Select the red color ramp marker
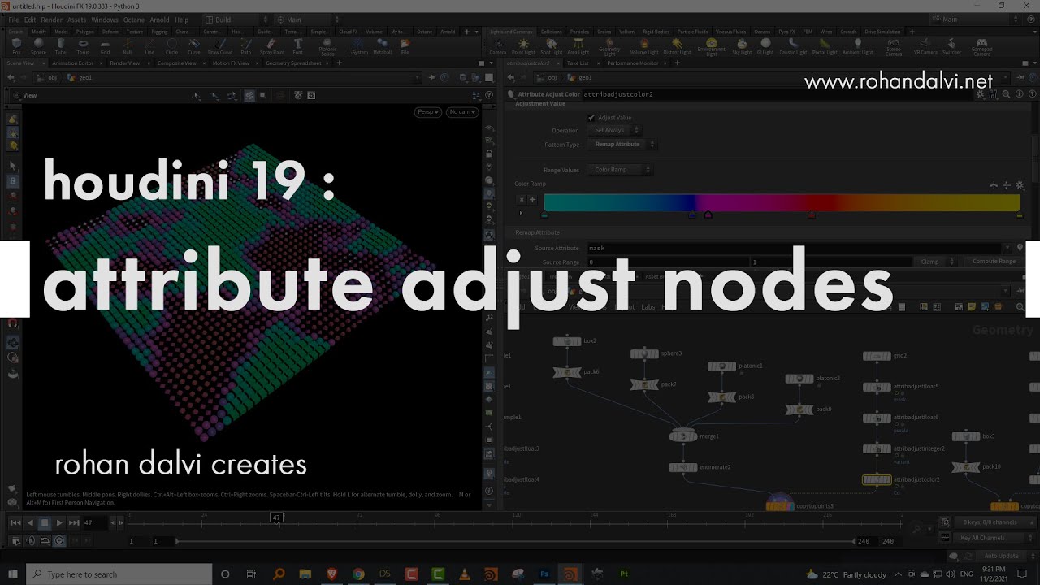 [811, 215]
